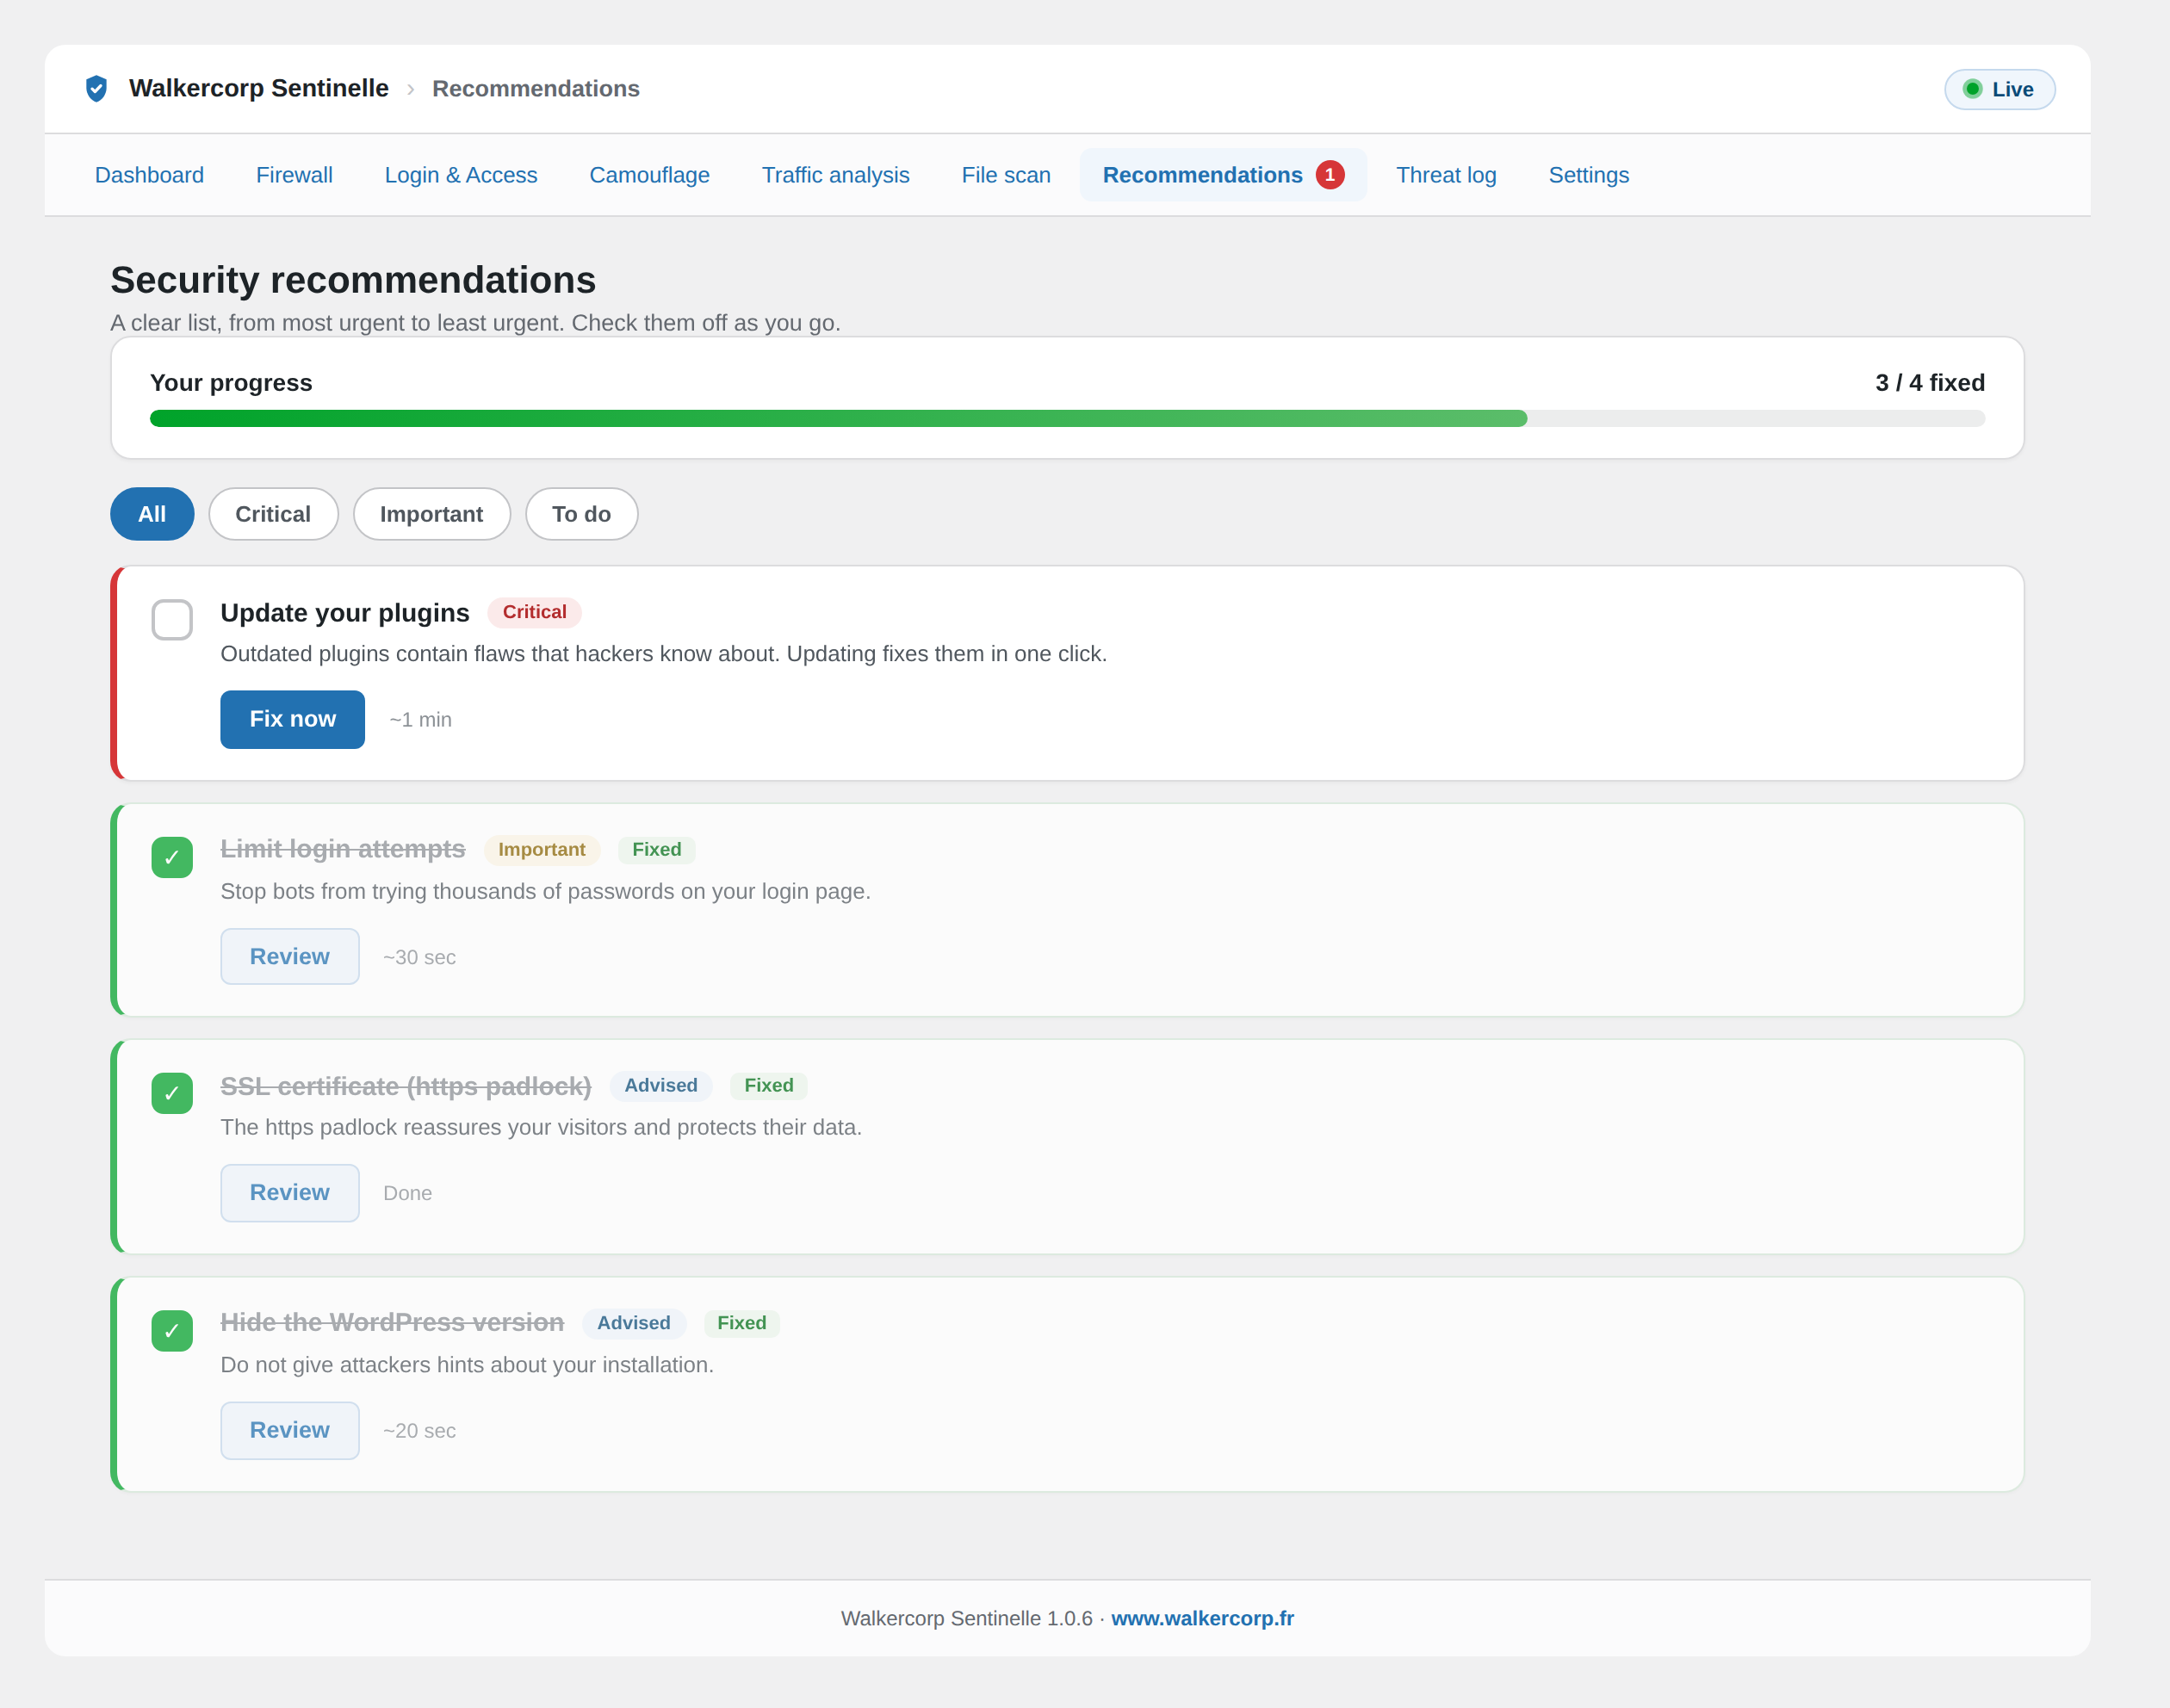This screenshot has height=1708, width=2170.
Task: Click the '~30 sec' time estimate
Action: click(x=419, y=957)
